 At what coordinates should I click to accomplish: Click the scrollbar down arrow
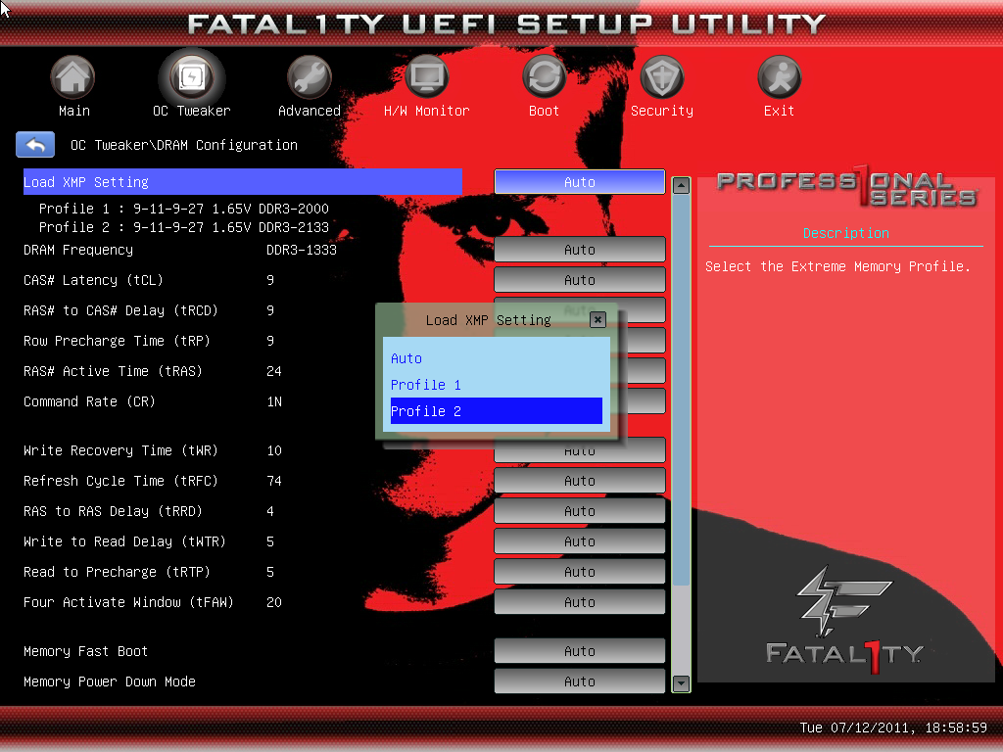pos(682,682)
